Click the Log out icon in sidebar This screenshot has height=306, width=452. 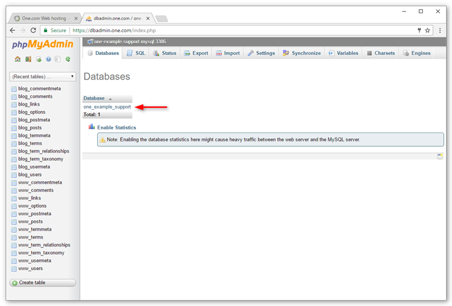(x=28, y=59)
